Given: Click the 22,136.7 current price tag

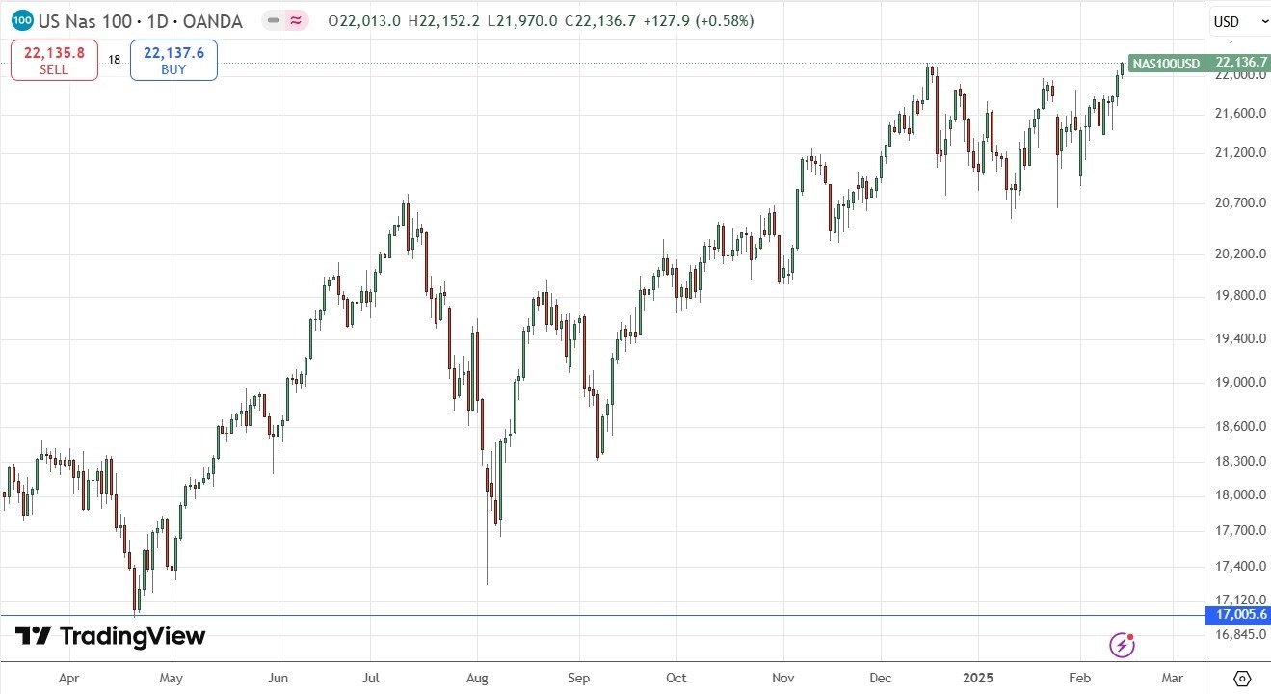Looking at the screenshot, I should [1240, 63].
